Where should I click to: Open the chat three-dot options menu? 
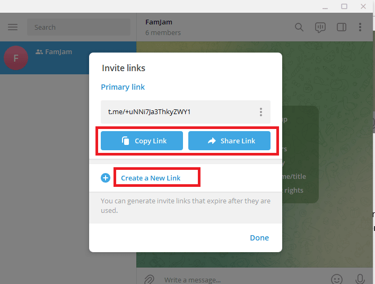coord(360,27)
